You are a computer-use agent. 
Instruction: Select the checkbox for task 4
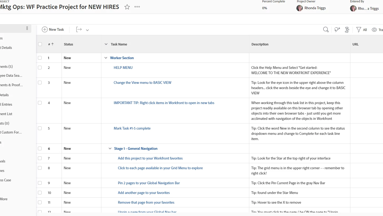[x=40, y=103]
